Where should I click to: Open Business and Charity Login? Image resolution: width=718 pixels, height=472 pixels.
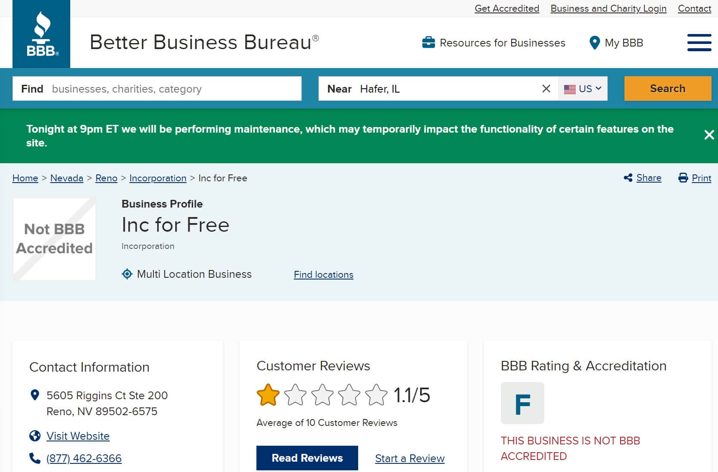tap(608, 9)
